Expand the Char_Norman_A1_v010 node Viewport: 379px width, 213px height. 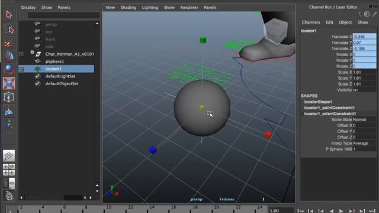21,54
